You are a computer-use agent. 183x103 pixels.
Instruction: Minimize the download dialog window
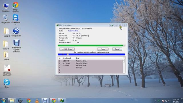[x=116, y=25]
